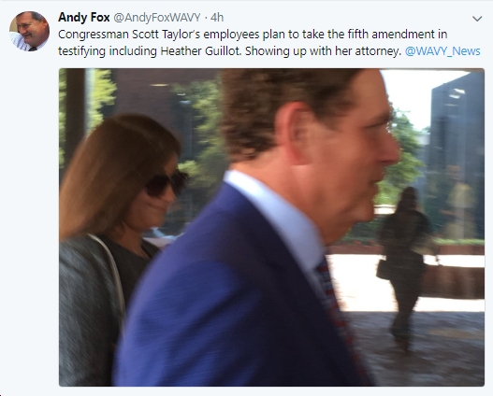Image resolution: width=493 pixels, height=396 pixels.
Task: Click the words "Heather Guillot" in tweet
Action: 200,51
